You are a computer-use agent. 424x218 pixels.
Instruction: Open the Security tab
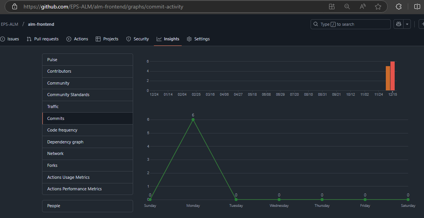[x=138, y=39]
